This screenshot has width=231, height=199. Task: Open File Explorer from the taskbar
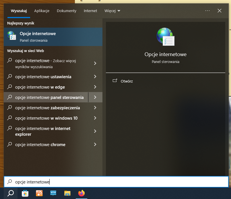tap(67, 193)
